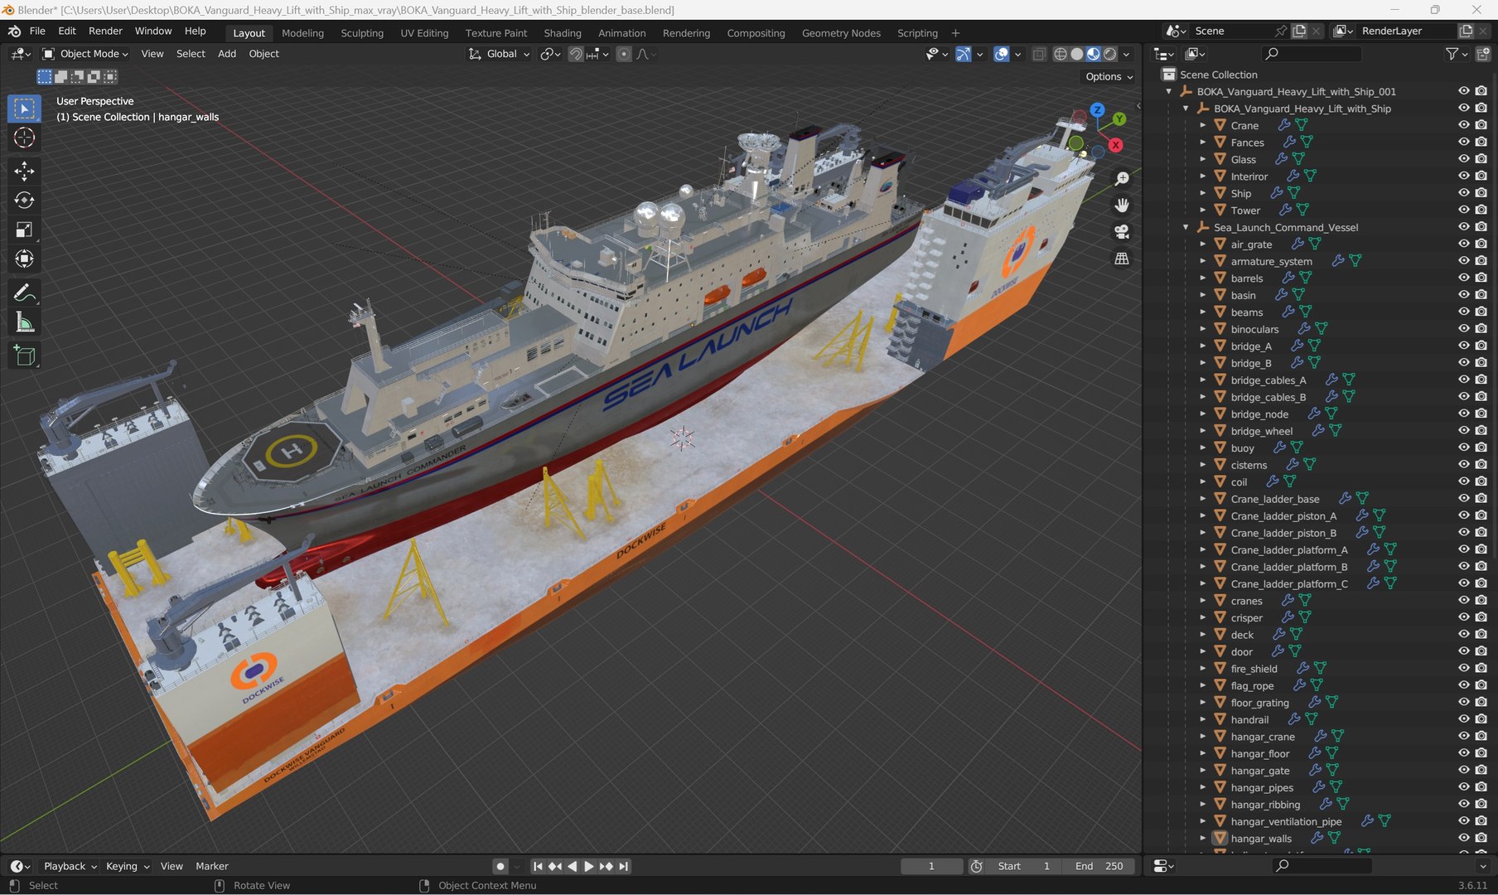This screenshot has width=1498, height=895.
Task: Open the File menu
Action: click(37, 31)
